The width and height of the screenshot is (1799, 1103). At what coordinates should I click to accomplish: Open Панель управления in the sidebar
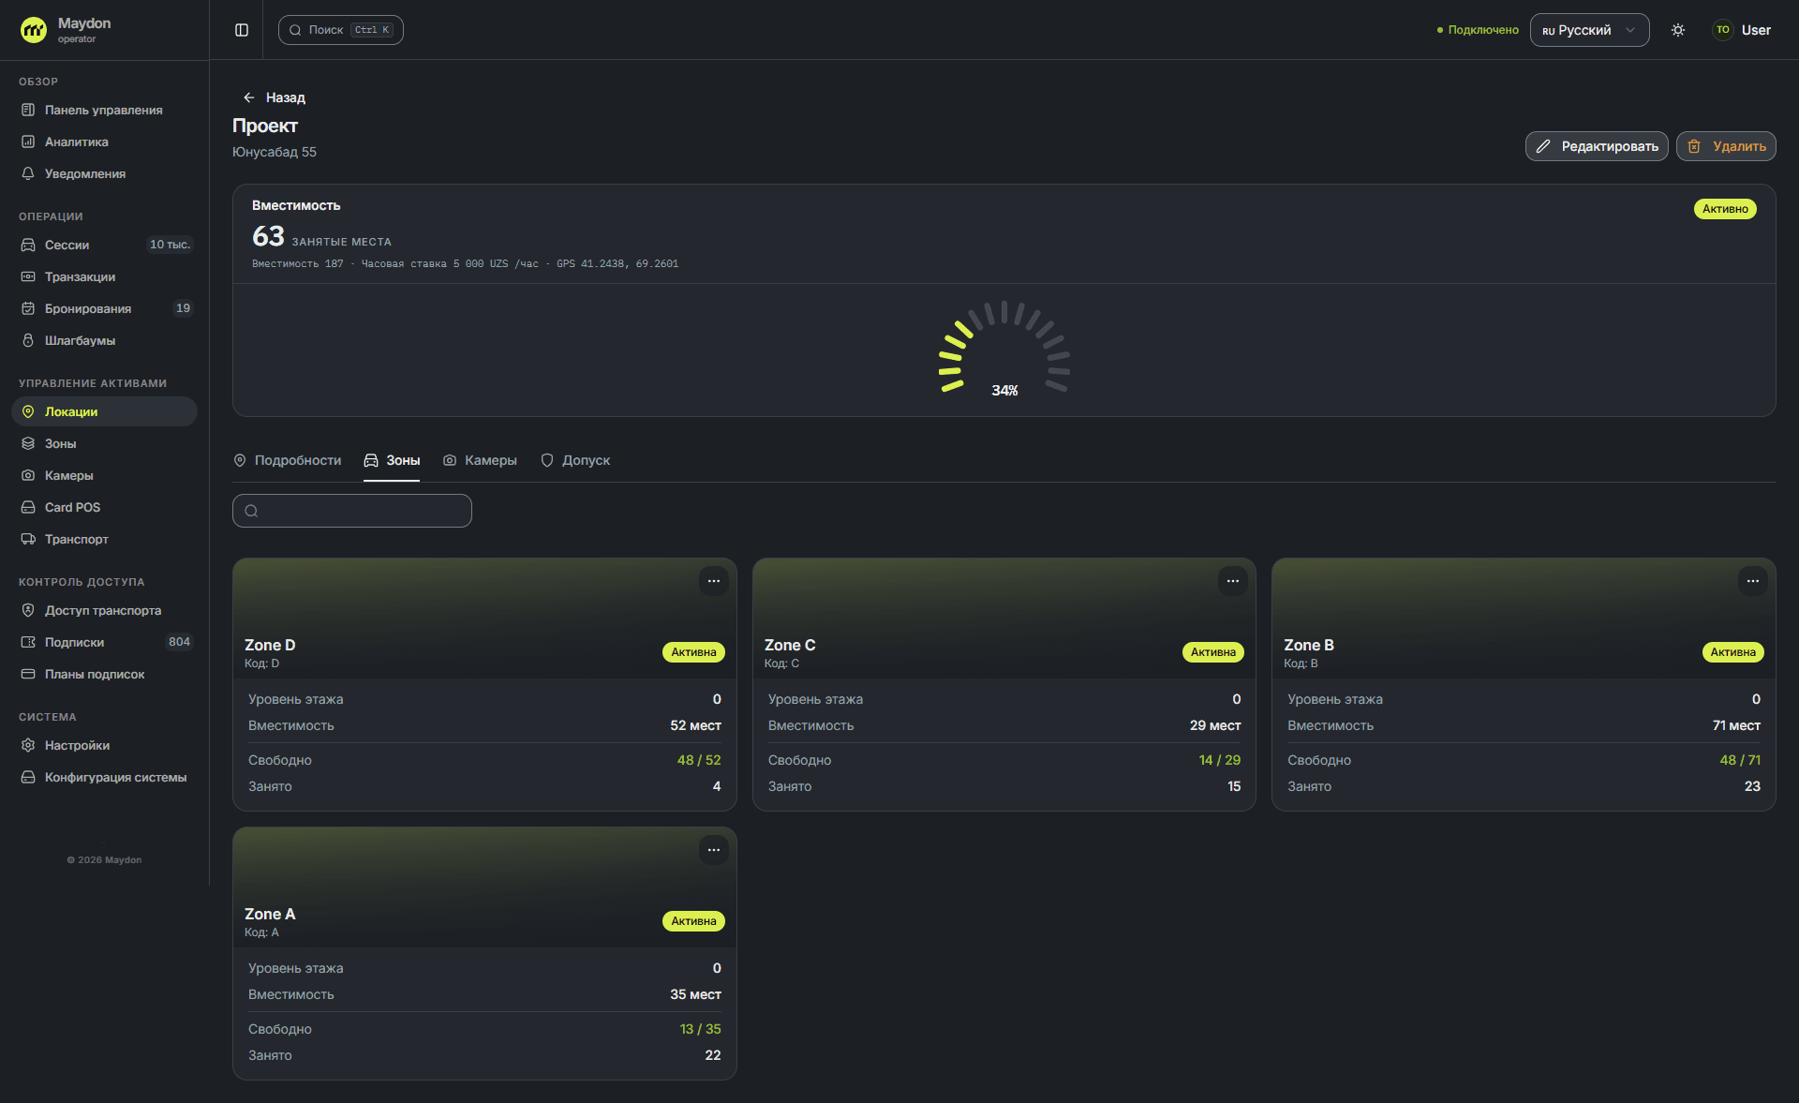[104, 111]
